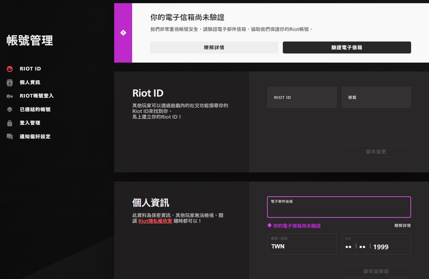
Task: Click the birthday field showing 1999
Action: (376, 244)
